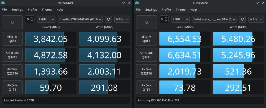Click the Read [MB/s] header in the left window
This screenshot has height=108, width=266.
point(51,27)
